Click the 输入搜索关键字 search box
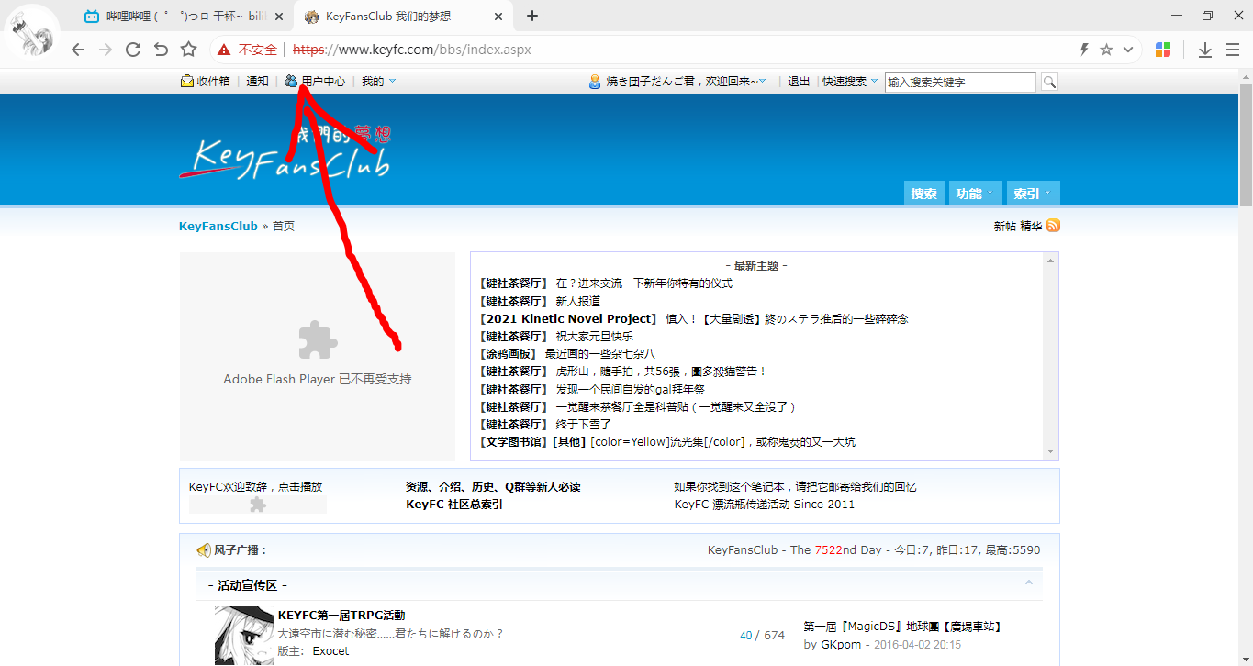This screenshot has height=666, width=1253. [960, 82]
